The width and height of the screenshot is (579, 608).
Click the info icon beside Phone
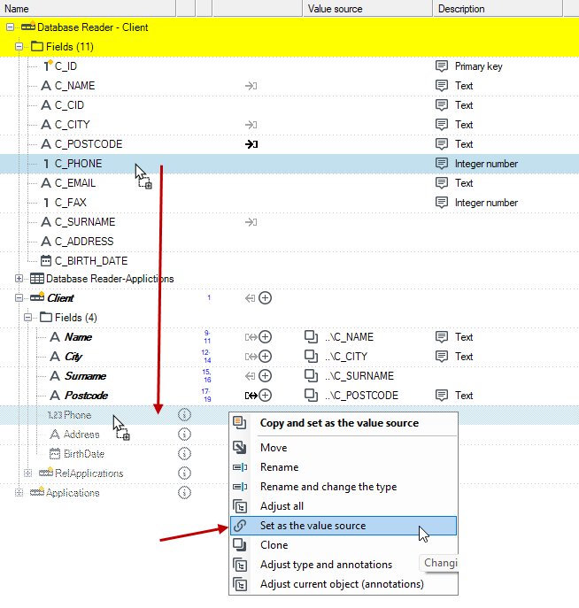click(x=185, y=415)
